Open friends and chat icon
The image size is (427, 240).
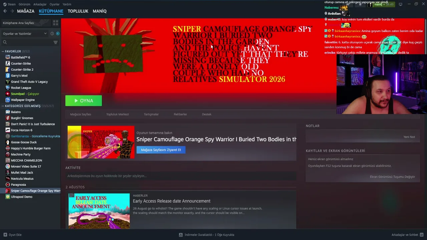tap(422, 235)
